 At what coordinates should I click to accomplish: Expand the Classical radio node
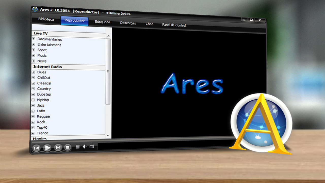tap(33, 83)
